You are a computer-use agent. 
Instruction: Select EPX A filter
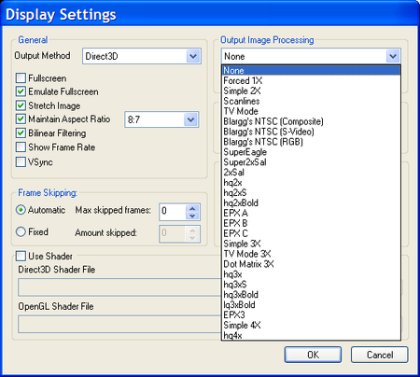pos(311,213)
